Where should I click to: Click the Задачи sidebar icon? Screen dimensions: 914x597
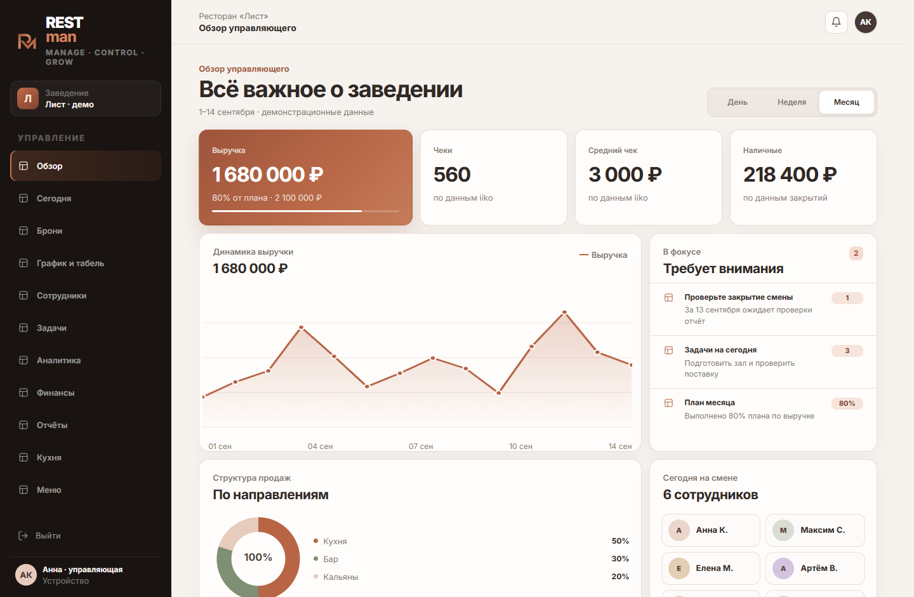tap(23, 328)
